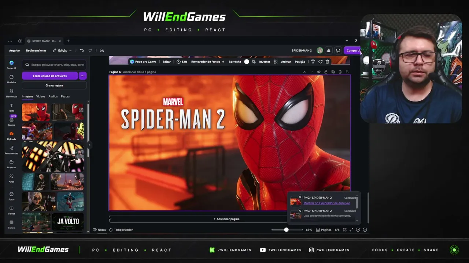Toggle the Notas panel

99,230
